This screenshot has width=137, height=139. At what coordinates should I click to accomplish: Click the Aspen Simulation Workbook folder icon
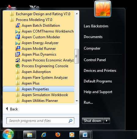(x=17, y=95)
